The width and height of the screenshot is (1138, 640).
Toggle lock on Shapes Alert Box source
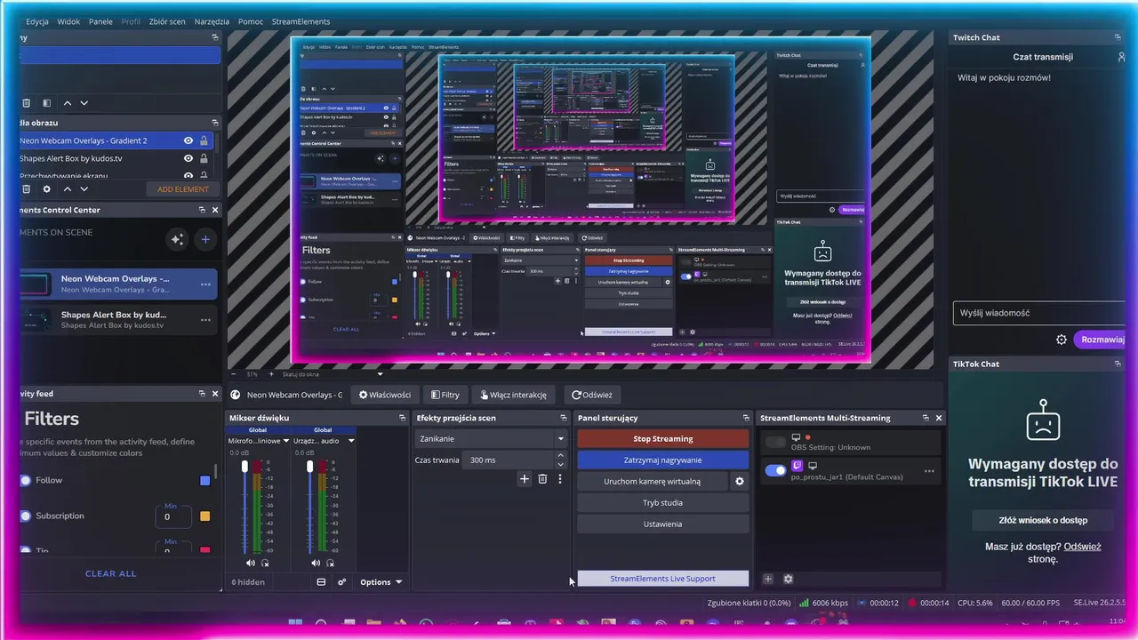(204, 158)
